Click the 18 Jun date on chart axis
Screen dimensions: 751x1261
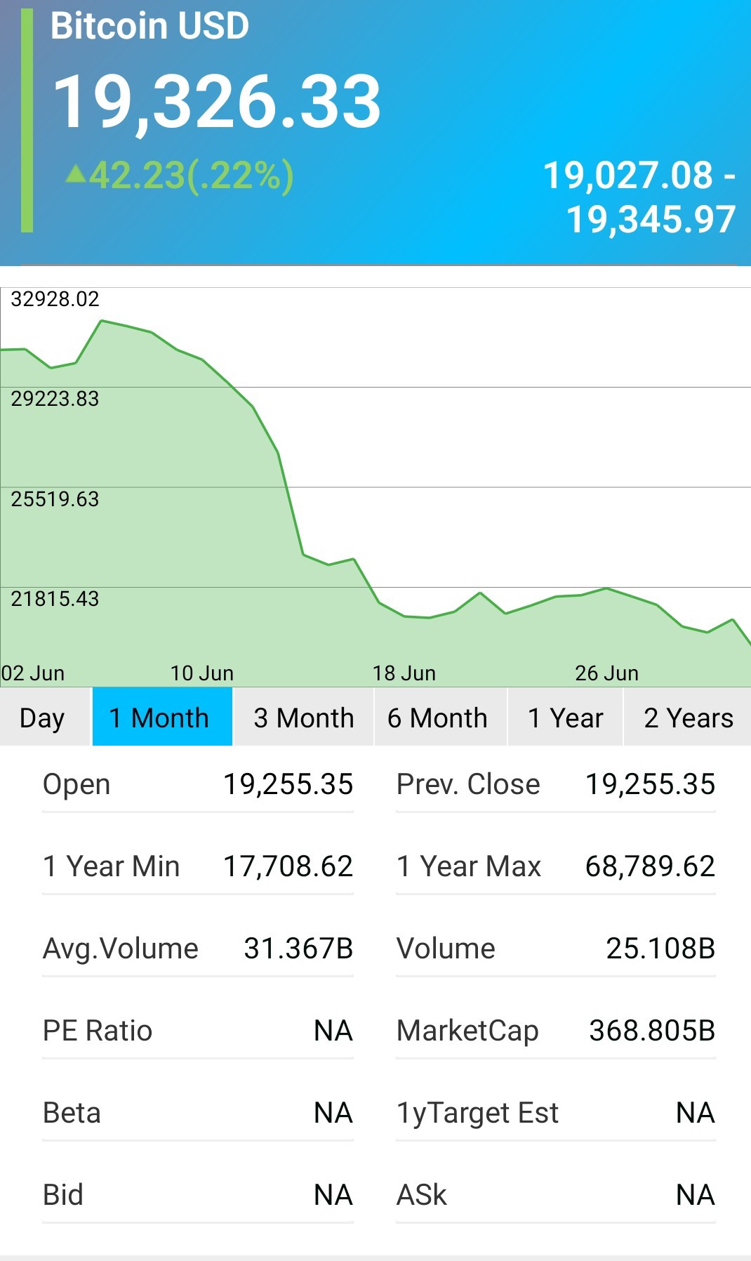(x=404, y=673)
